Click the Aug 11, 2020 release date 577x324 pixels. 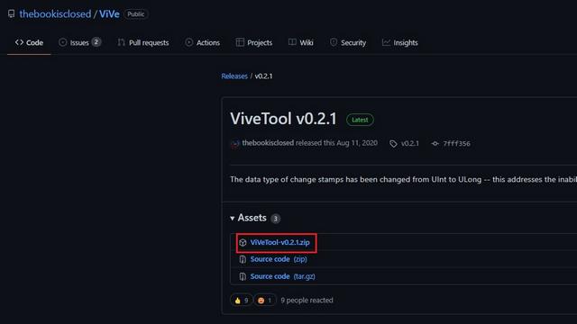(x=357, y=143)
